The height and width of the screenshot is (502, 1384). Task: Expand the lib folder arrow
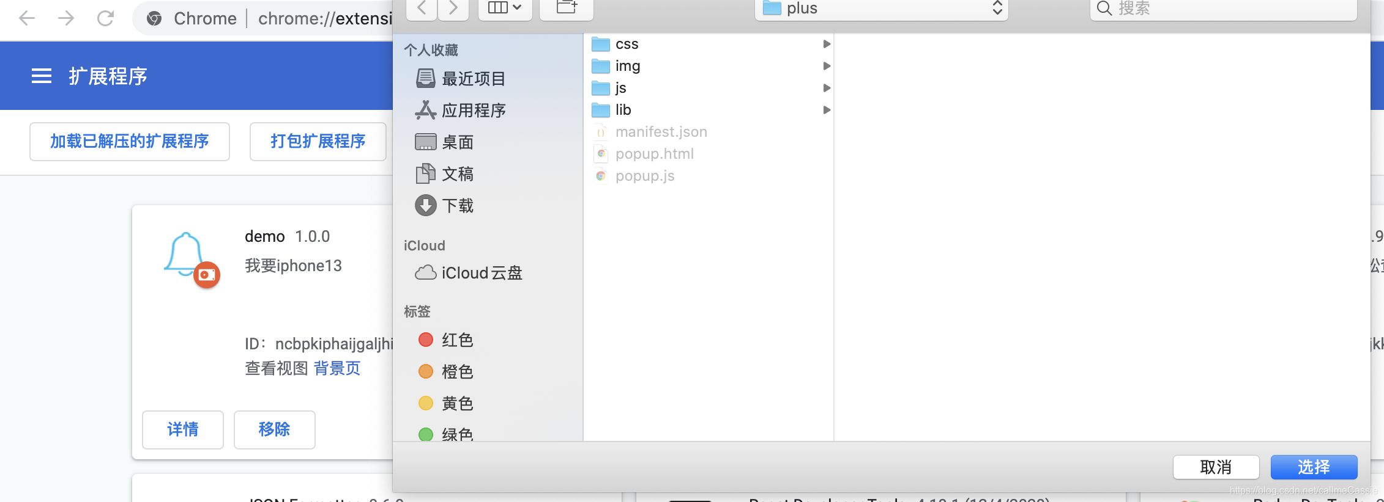coord(827,110)
